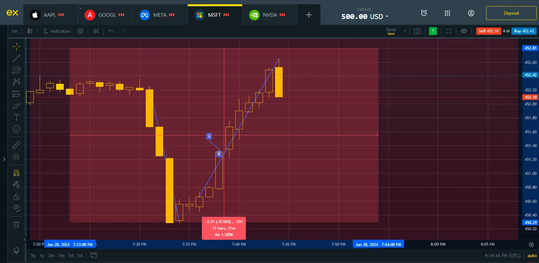This screenshot has width=539, height=263.
Task: Toggle auto scale at bottom right
Action: click(532, 255)
